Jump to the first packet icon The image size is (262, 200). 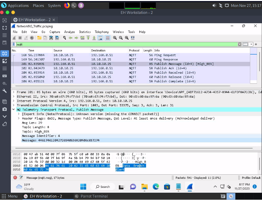tap(88, 38)
